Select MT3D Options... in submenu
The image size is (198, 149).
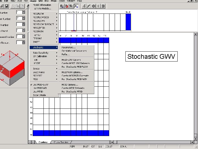[x=76, y=85]
